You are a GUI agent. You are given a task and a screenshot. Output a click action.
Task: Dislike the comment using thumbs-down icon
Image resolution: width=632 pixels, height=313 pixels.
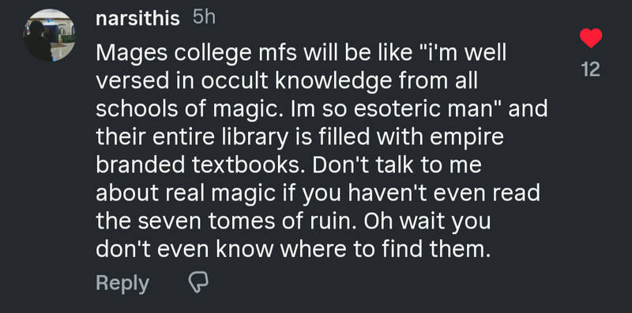point(198,281)
